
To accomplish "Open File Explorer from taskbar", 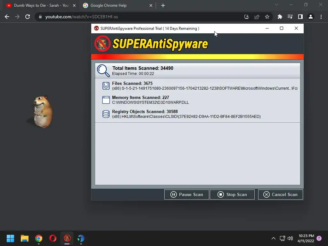I will tap(25, 238).
